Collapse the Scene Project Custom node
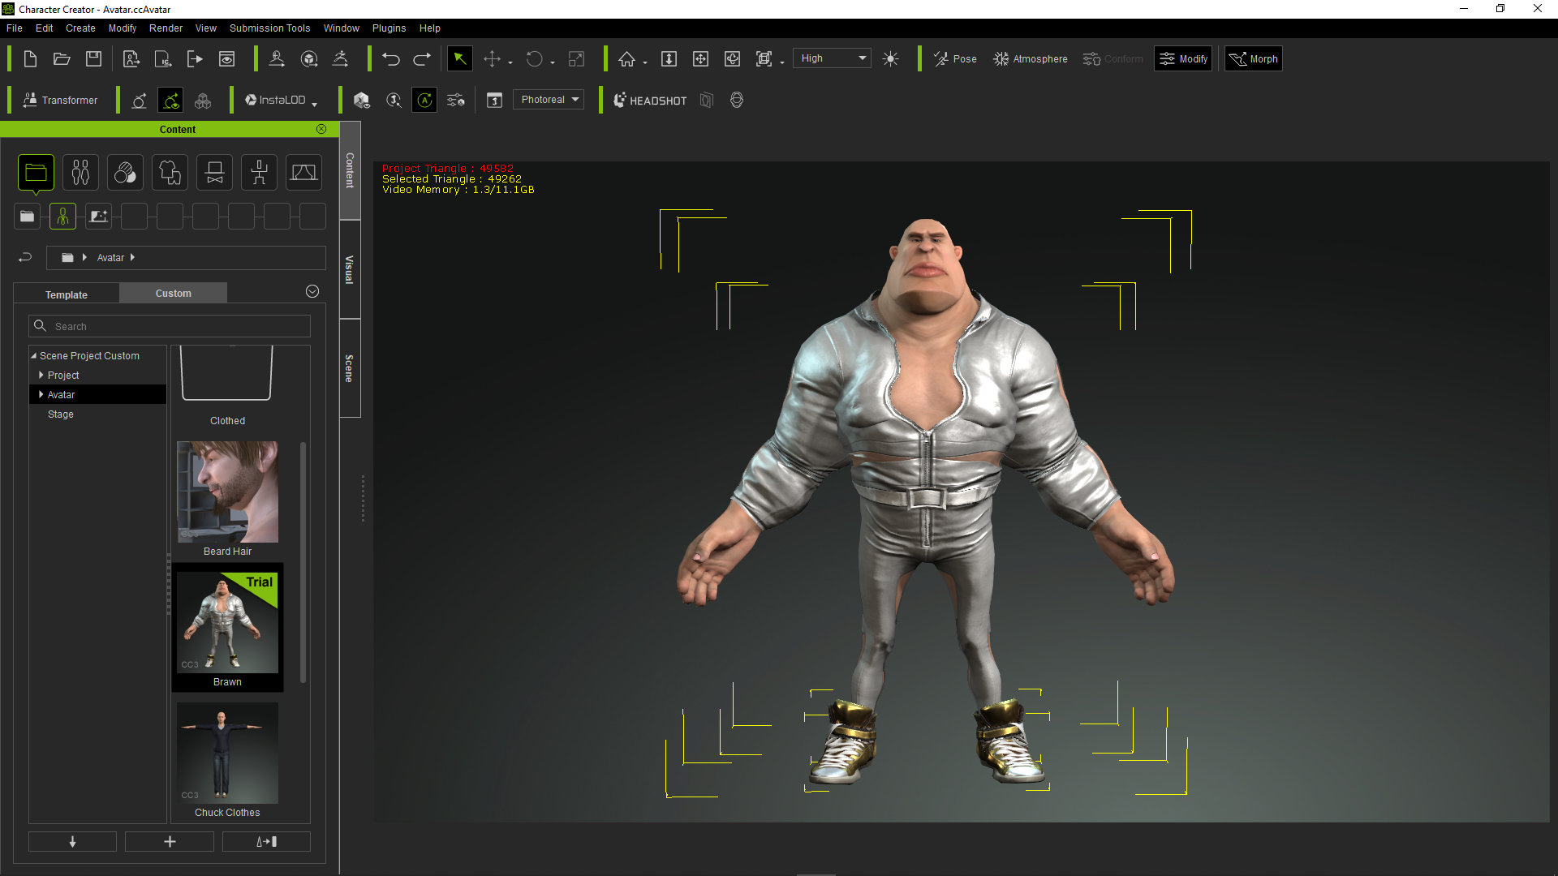The image size is (1558, 876). tap(34, 355)
